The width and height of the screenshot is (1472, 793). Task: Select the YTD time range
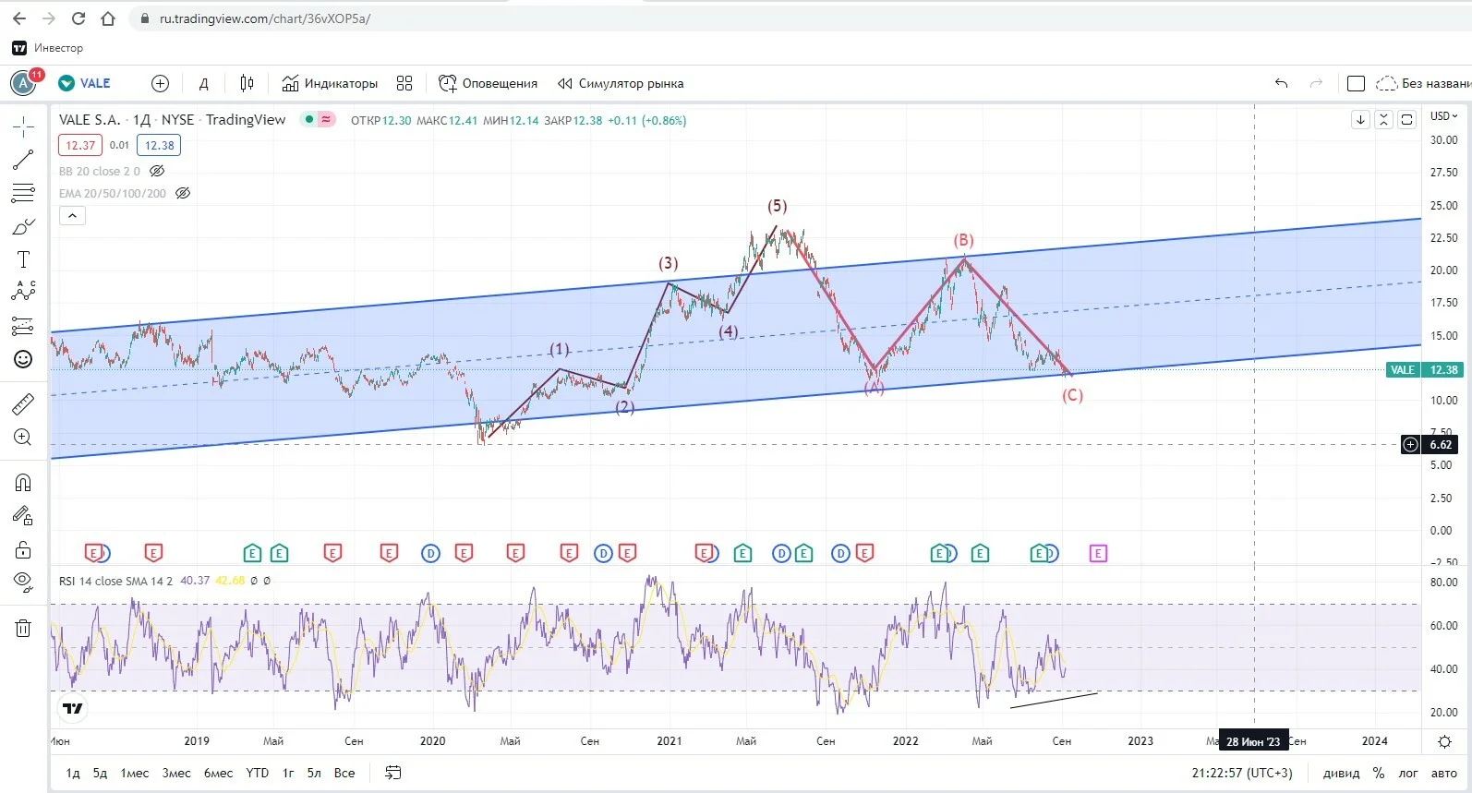[257, 773]
